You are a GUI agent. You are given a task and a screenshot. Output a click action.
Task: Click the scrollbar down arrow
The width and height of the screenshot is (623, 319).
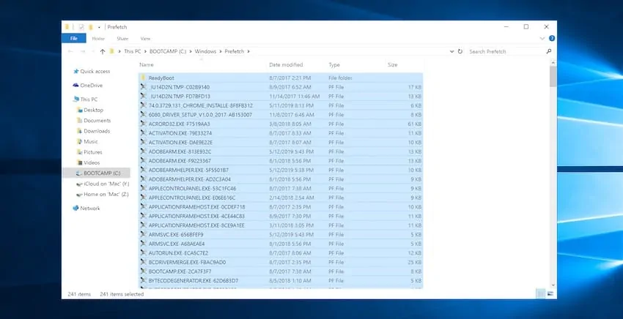553,285
